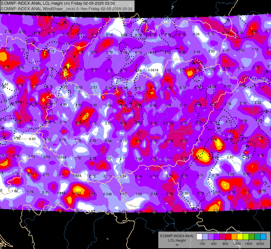The image size is (271, 249).
Task: Click the grid value 3.19
Action: (x=153, y=88)
